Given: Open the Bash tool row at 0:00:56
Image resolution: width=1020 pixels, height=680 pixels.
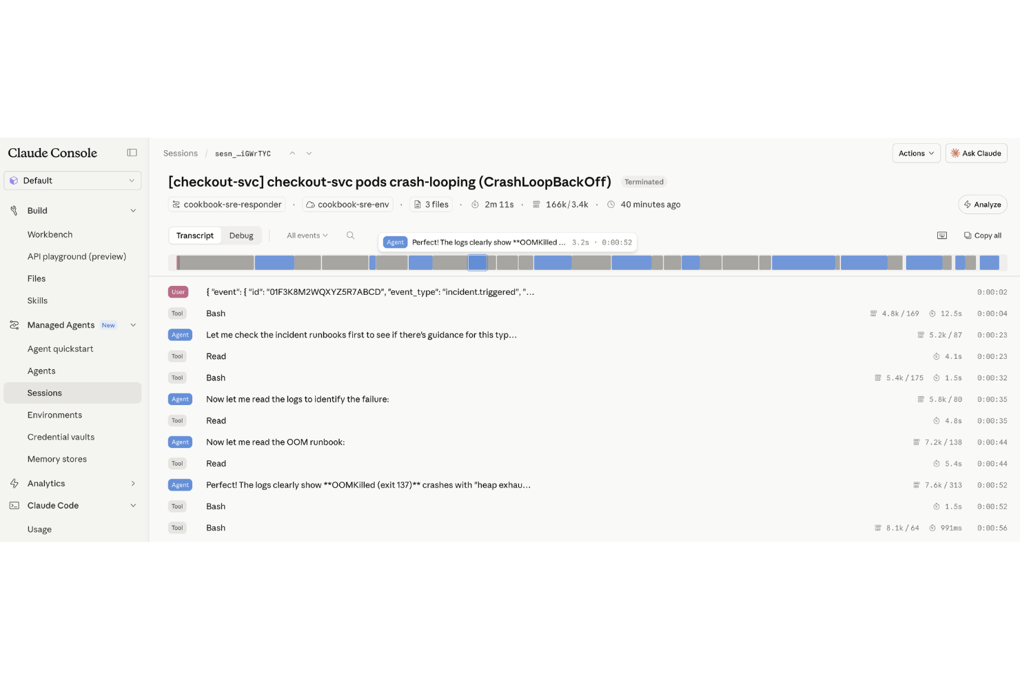Looking at the screenshot, I should pyautogui.click(x=587, y=528).
